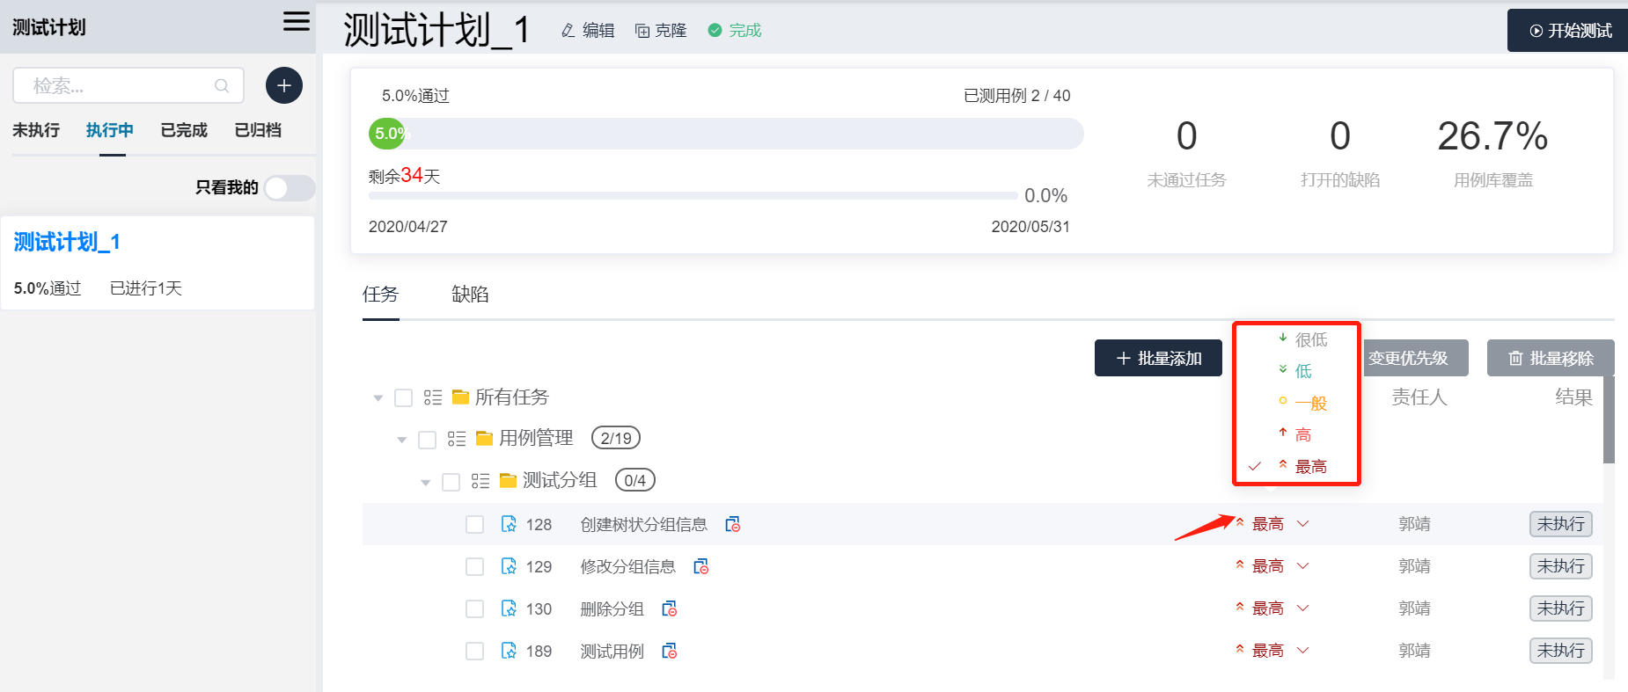Screen dimensions: 1628x692
Task: Select checkbox for case 128
Action: [475, 525]
